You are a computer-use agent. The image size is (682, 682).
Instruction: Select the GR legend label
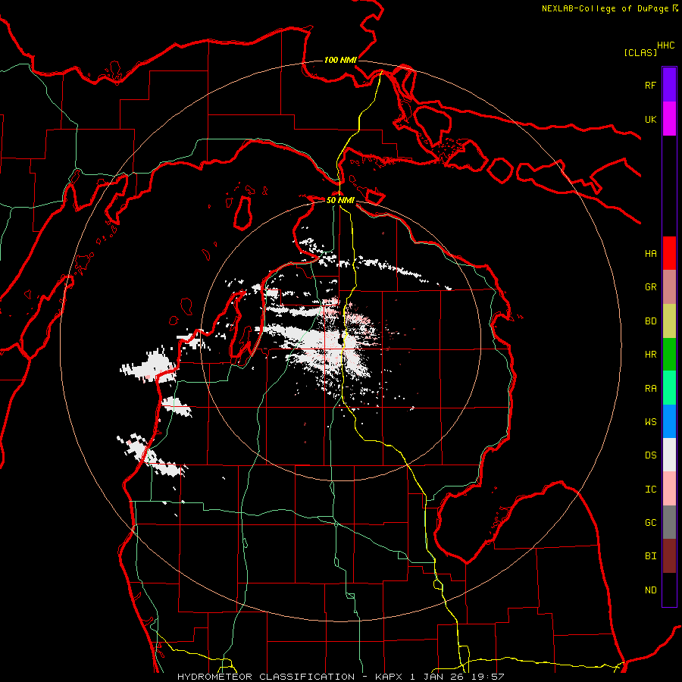tap(651, 287)
